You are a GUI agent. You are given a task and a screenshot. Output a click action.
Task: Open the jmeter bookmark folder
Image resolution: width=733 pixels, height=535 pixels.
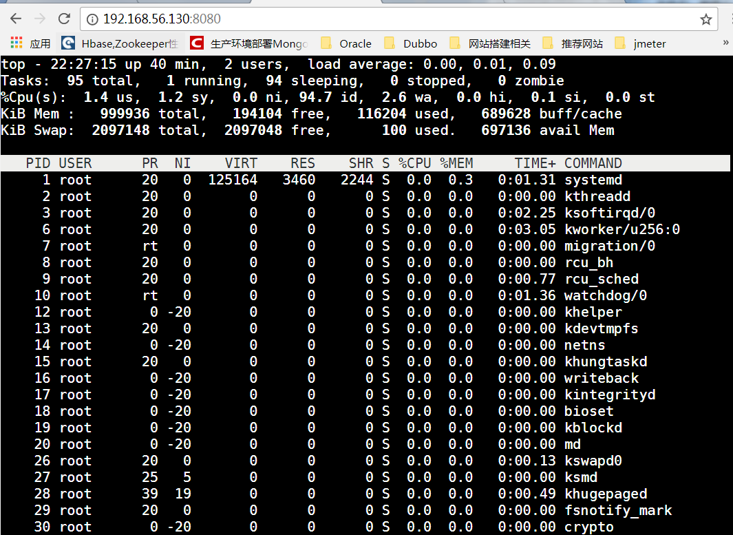point(641,43)
